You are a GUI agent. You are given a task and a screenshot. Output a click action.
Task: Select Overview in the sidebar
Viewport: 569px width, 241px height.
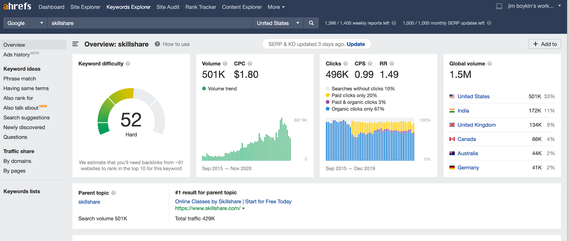(33, 45)
